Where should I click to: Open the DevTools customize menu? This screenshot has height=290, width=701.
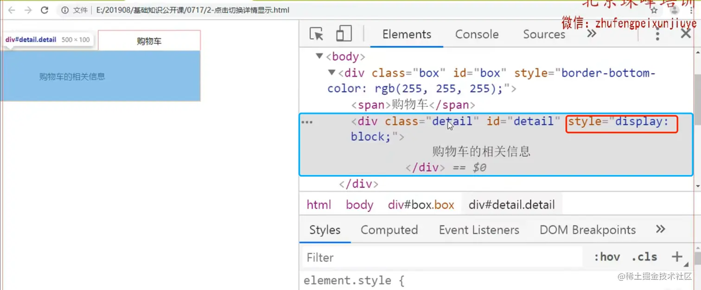coord(657,34)
